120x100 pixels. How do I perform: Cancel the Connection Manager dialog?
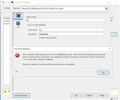89,95
